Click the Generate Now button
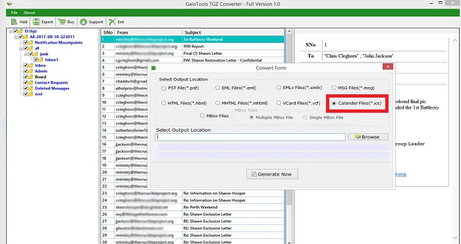 coord(272,174)
